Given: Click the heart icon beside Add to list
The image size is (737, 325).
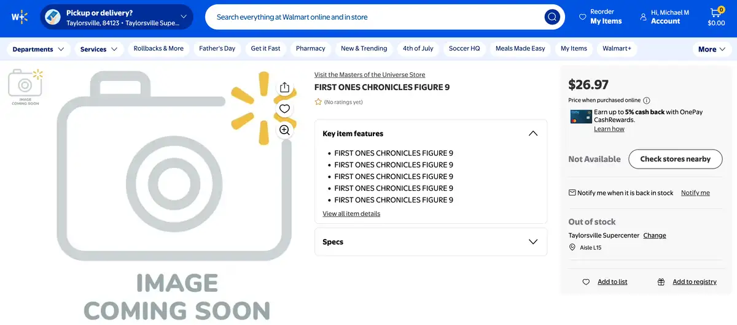Looking at the screenshot, I should point(586,282).
